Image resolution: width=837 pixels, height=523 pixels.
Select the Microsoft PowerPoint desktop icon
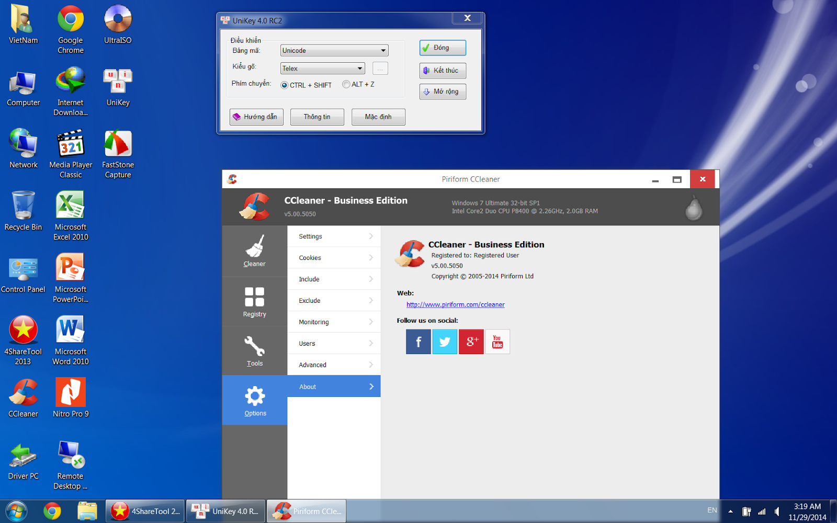click(x=71, y=278)
